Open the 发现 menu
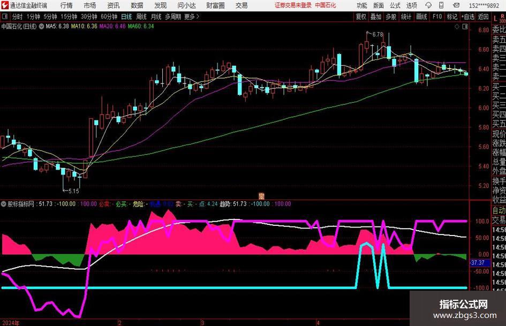The width and height of the screenshot is (506, 326). tap(161, 5)
